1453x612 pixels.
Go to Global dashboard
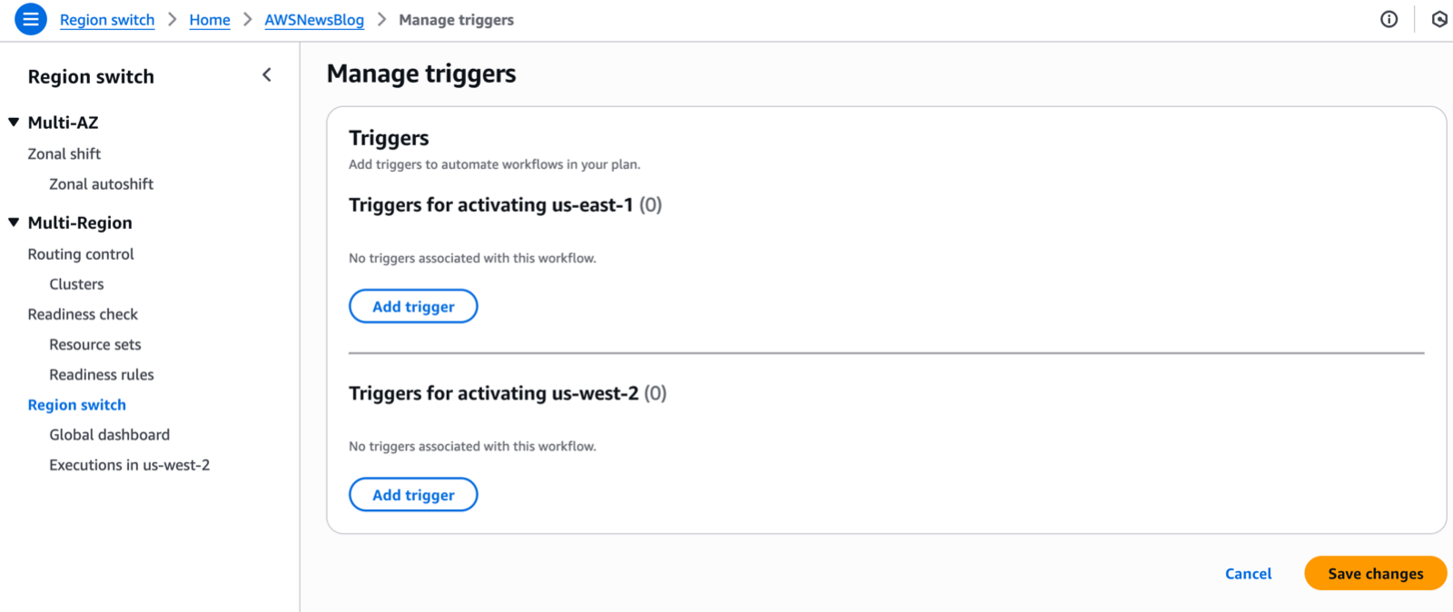tap(110, 435)
